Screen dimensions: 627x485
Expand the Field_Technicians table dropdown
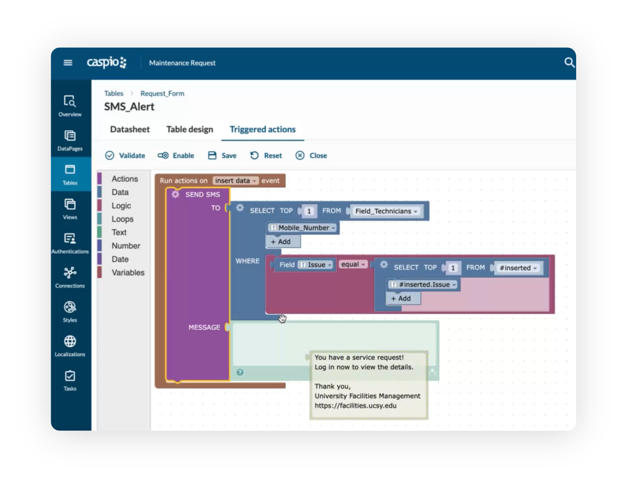386,211
